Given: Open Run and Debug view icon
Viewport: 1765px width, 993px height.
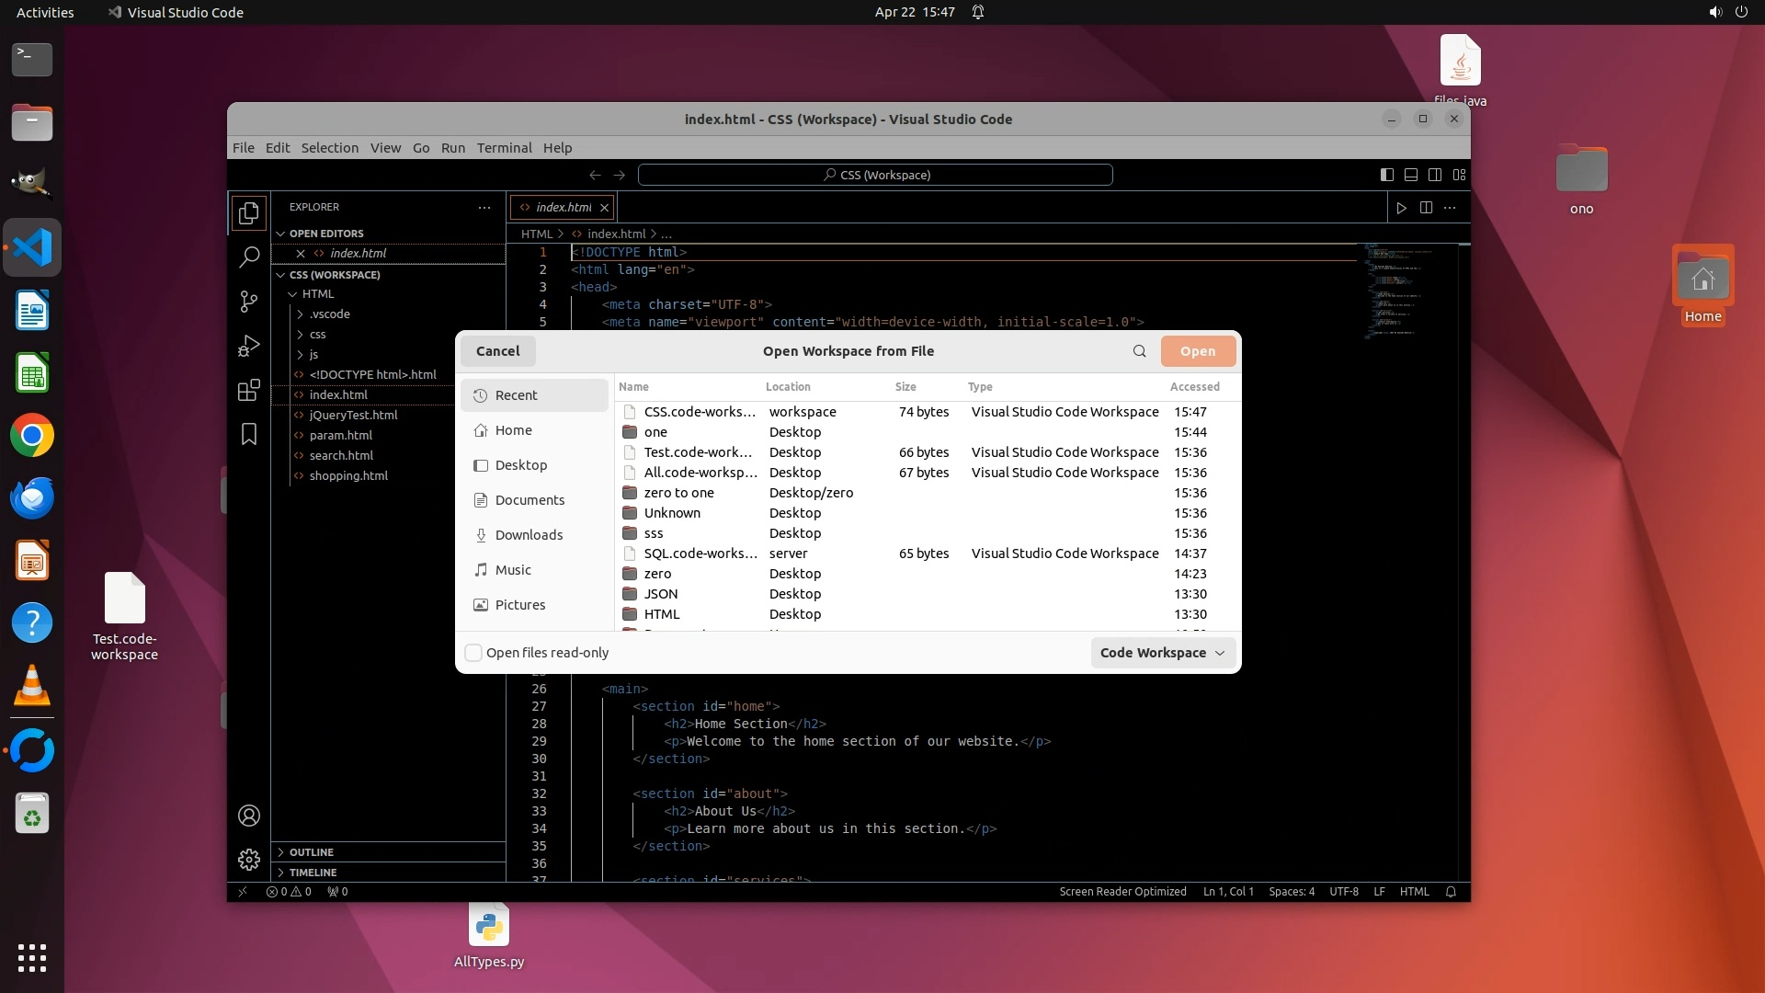Looking at the screenshot, I should (249, 346).
